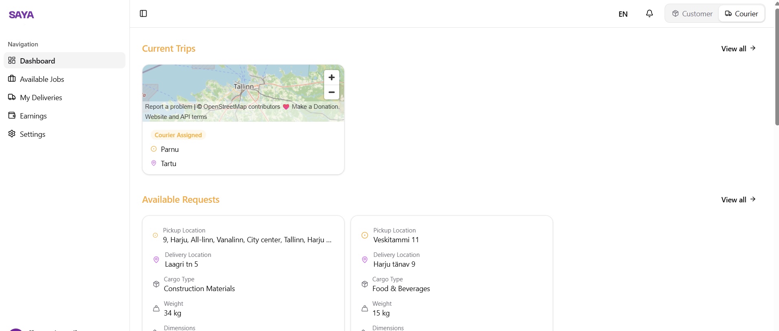This screenshot has height=331, width=779.
Task: Toggle the sidebar panel icon
Action: [143, 13]
